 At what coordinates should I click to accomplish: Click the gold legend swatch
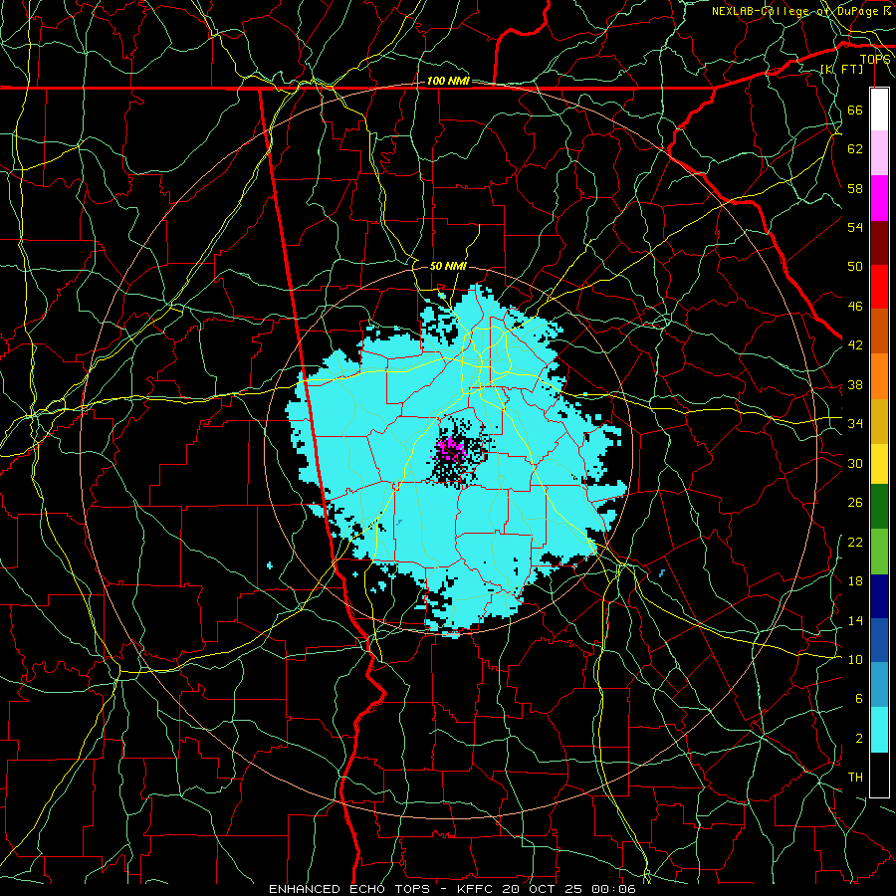(879, 421)
